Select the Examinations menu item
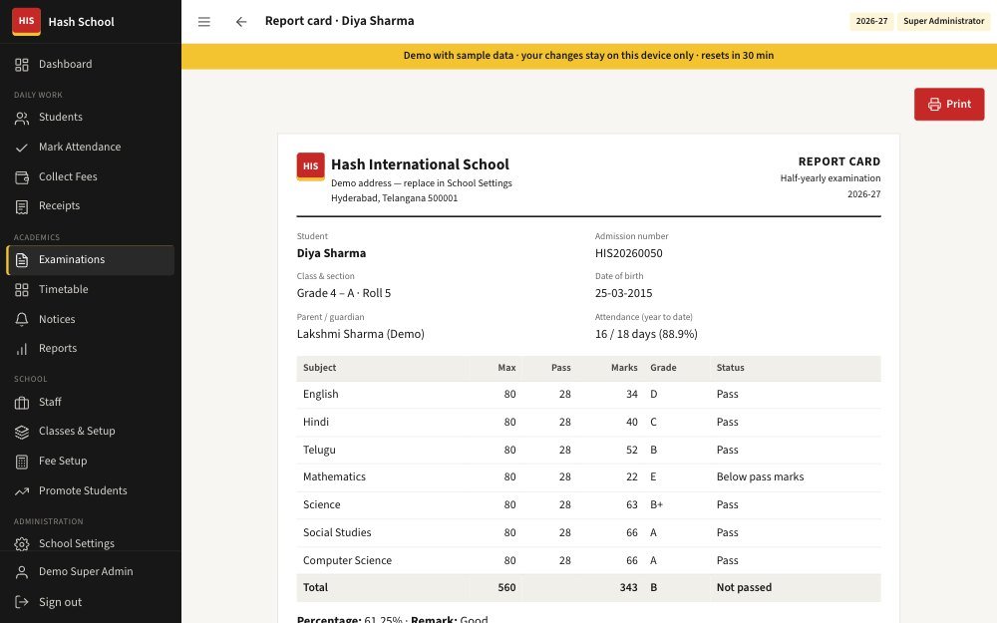 point(91,260)
